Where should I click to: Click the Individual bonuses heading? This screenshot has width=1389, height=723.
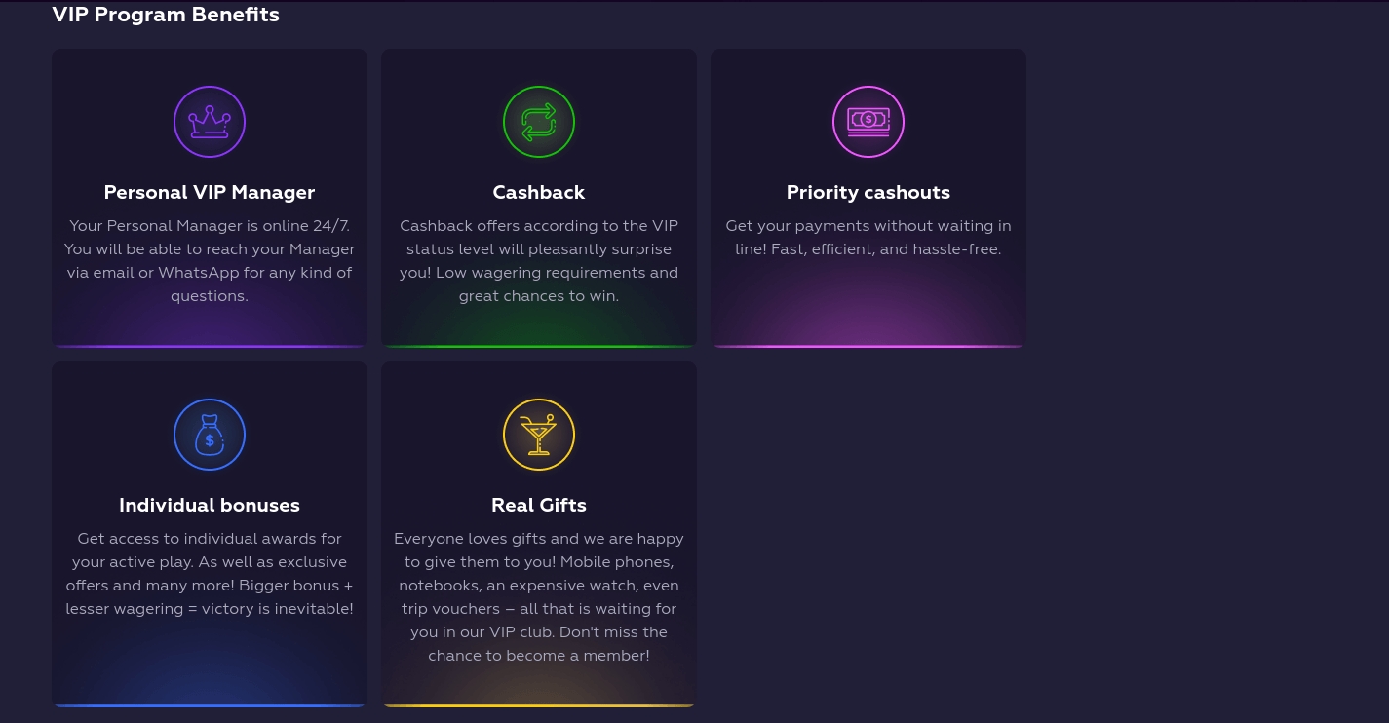click(x=210, y=505)
